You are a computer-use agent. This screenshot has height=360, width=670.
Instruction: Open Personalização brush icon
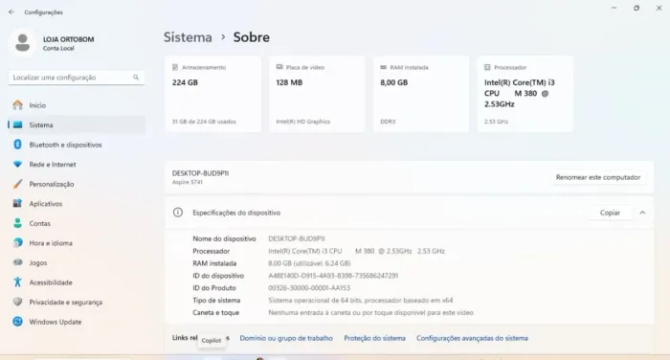pos(17,184)
